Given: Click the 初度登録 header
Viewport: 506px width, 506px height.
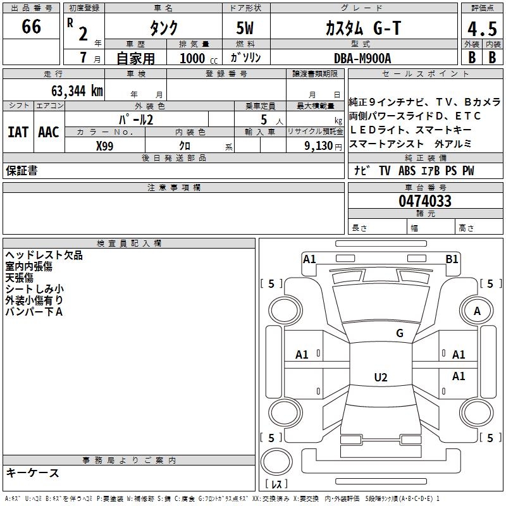Looking at the screenshot, I should [x=84, y=8].
